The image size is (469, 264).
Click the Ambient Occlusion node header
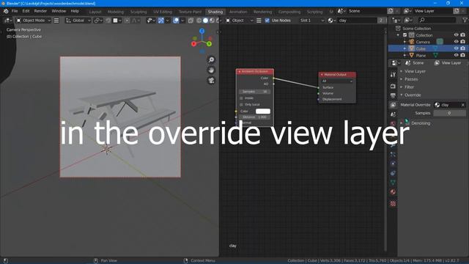255,72
